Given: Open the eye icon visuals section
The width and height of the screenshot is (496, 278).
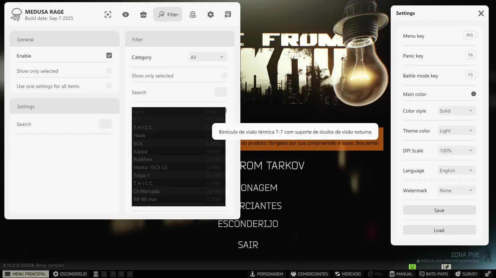Looking at the screenshot, I should (x=126, y=14).
